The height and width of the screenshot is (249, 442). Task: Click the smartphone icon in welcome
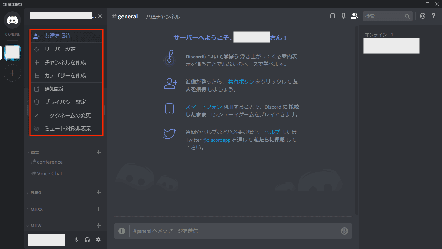[x=169, y=109]
